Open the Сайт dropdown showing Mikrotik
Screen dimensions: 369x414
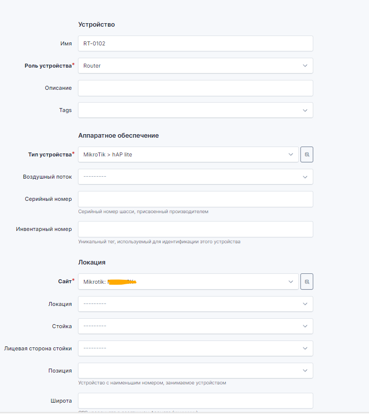(x=188, y=282)
